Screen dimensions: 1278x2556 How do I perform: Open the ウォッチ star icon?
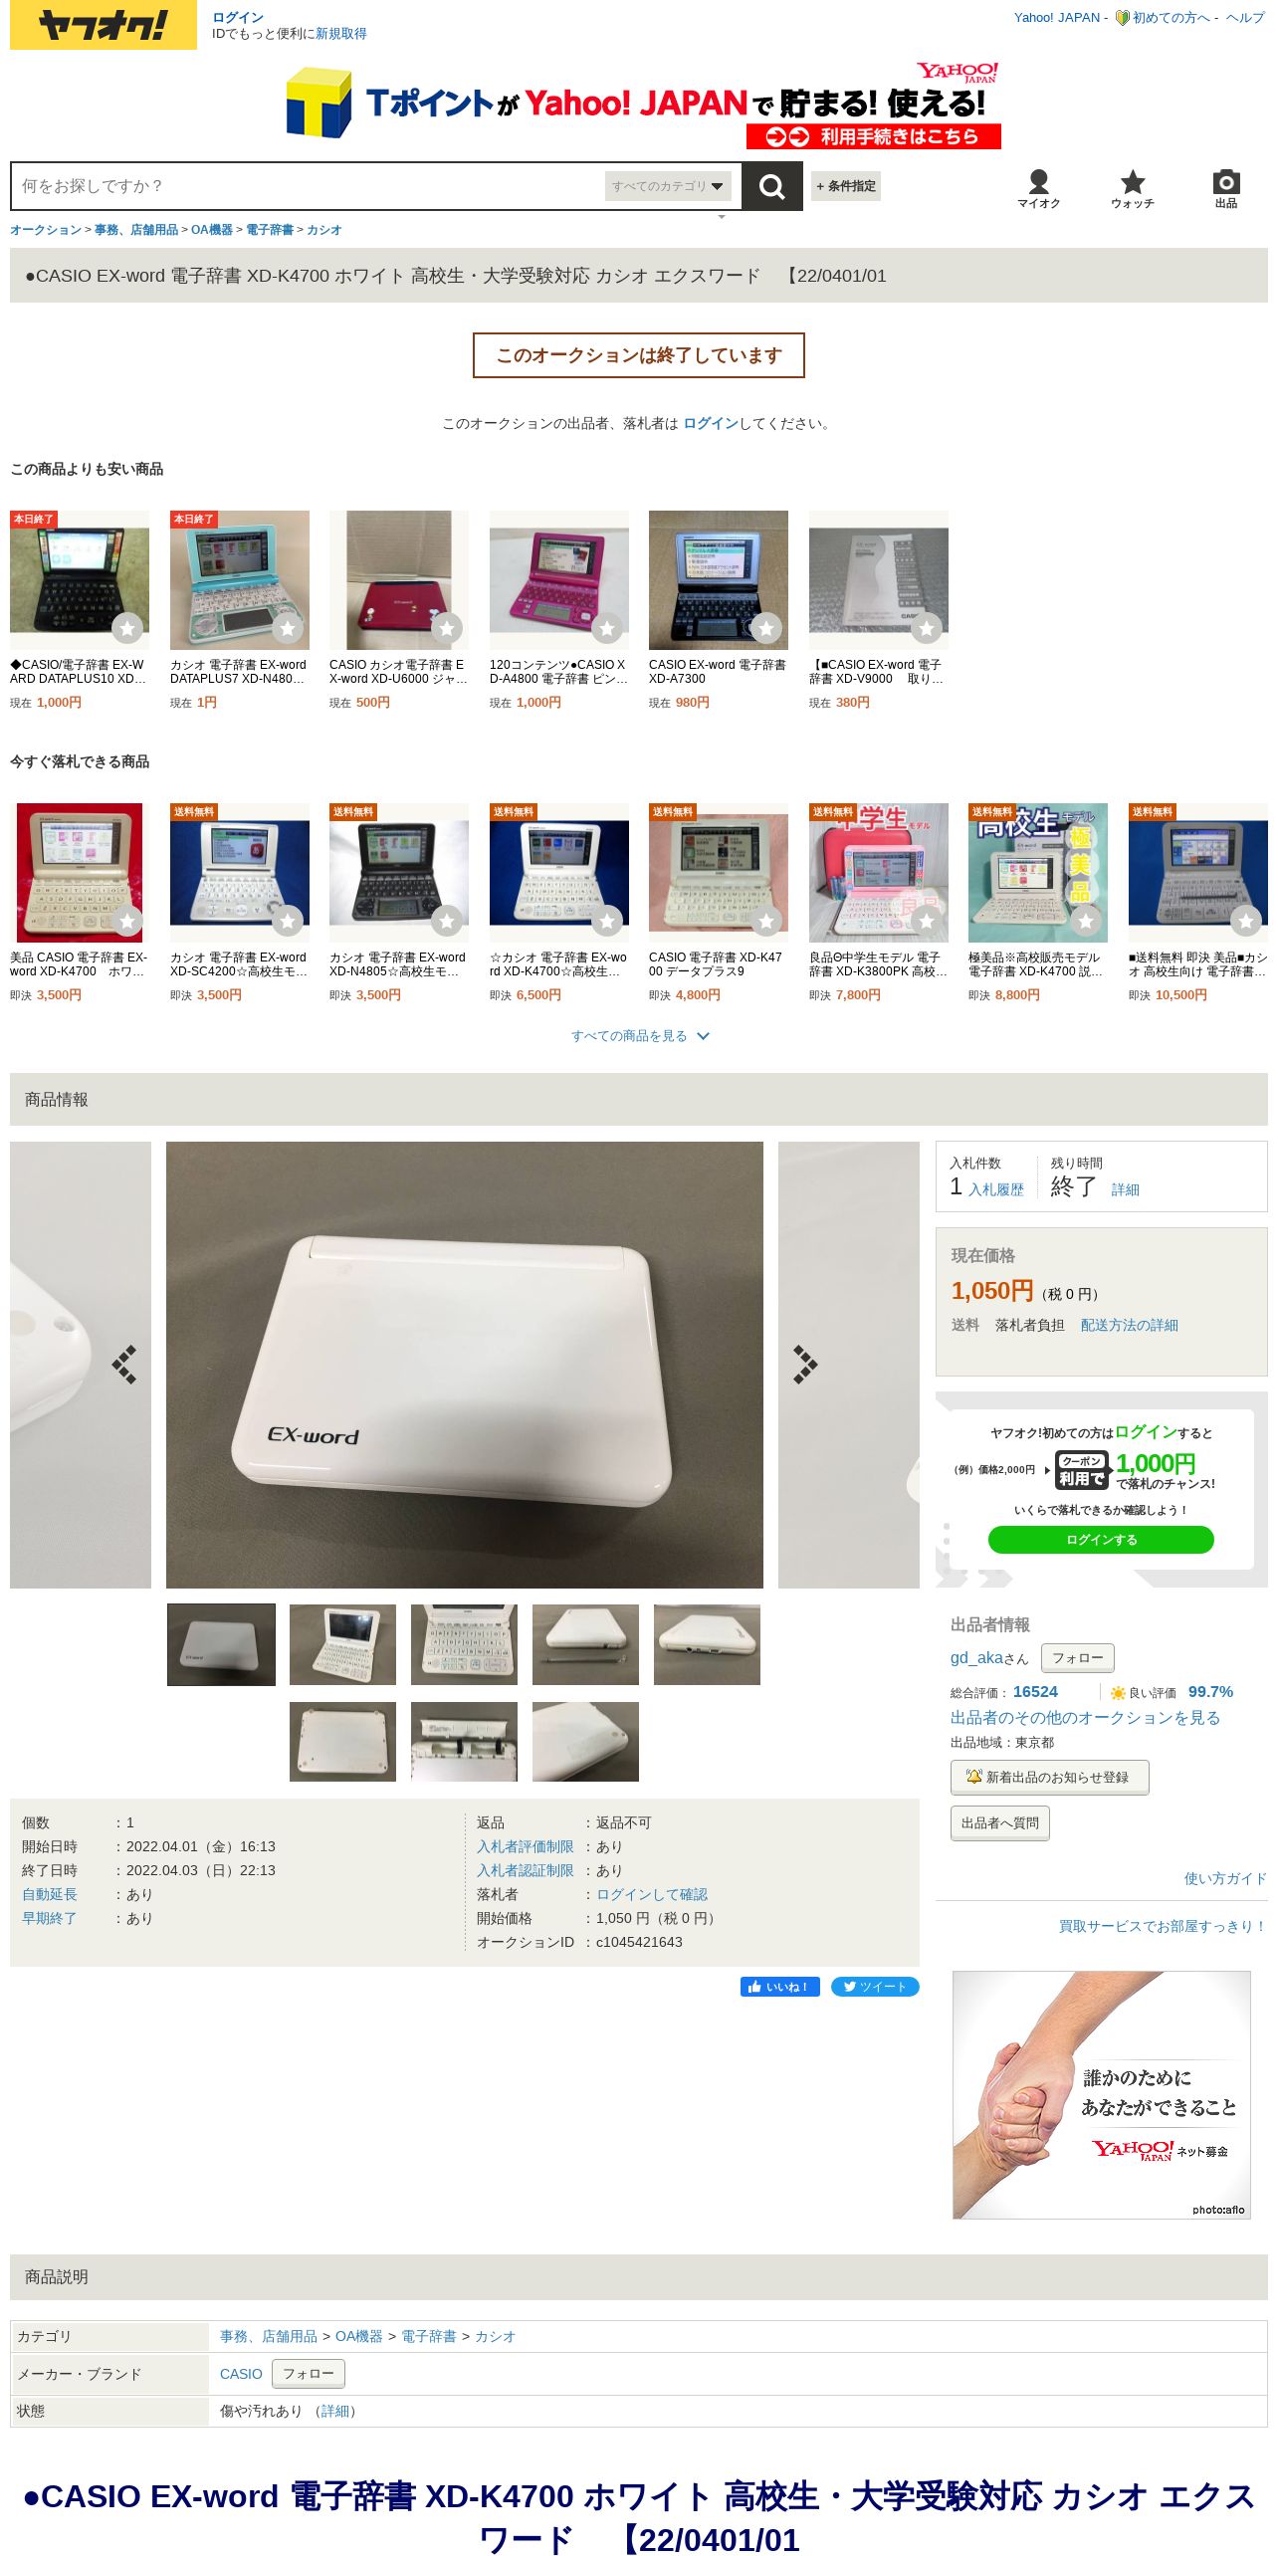[1133, 188]
